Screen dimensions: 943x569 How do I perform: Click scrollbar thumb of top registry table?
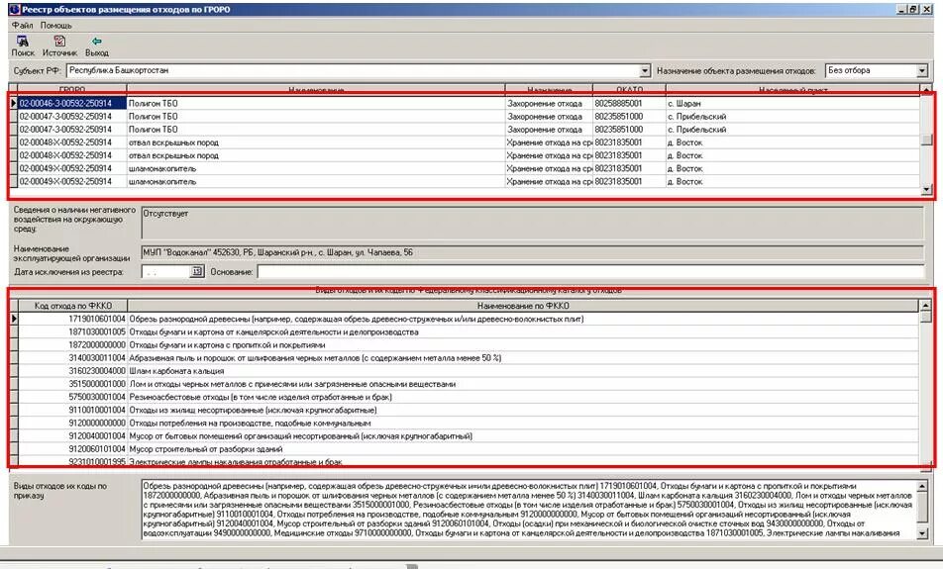click(926, 140)
